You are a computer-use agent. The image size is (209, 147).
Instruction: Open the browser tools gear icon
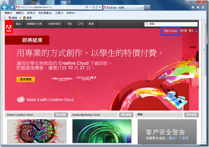(203, 7)
